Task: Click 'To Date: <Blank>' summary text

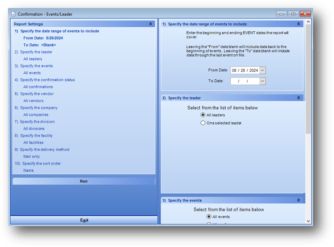Action: coord(40,45)
